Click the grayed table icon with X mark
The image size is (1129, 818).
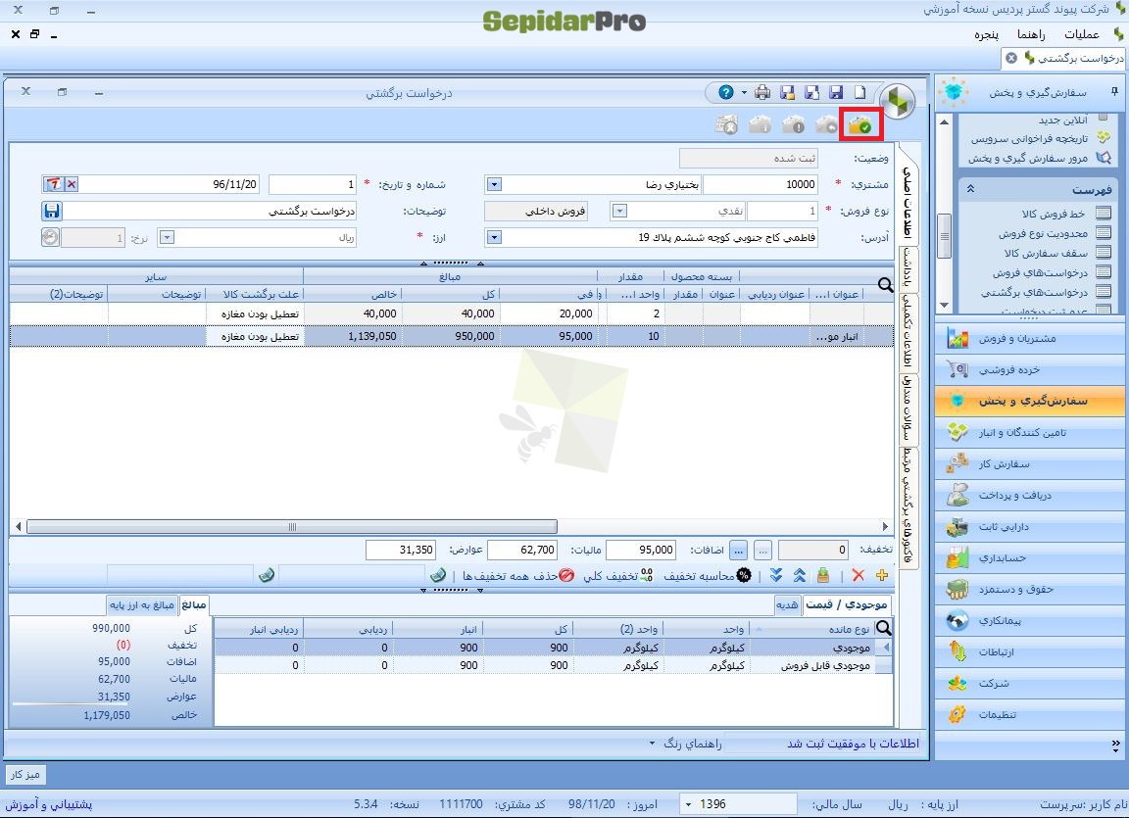[x=726, y=125]
